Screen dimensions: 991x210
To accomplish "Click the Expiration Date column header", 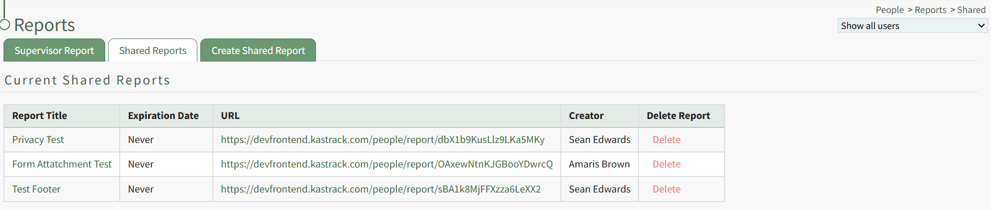I will [x=163, y=115].
